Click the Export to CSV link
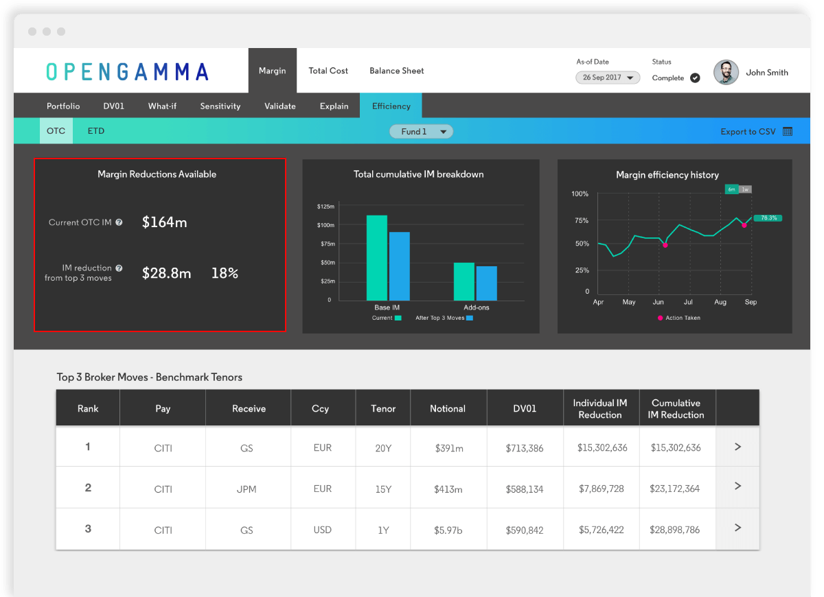 (x=748, y=132)
